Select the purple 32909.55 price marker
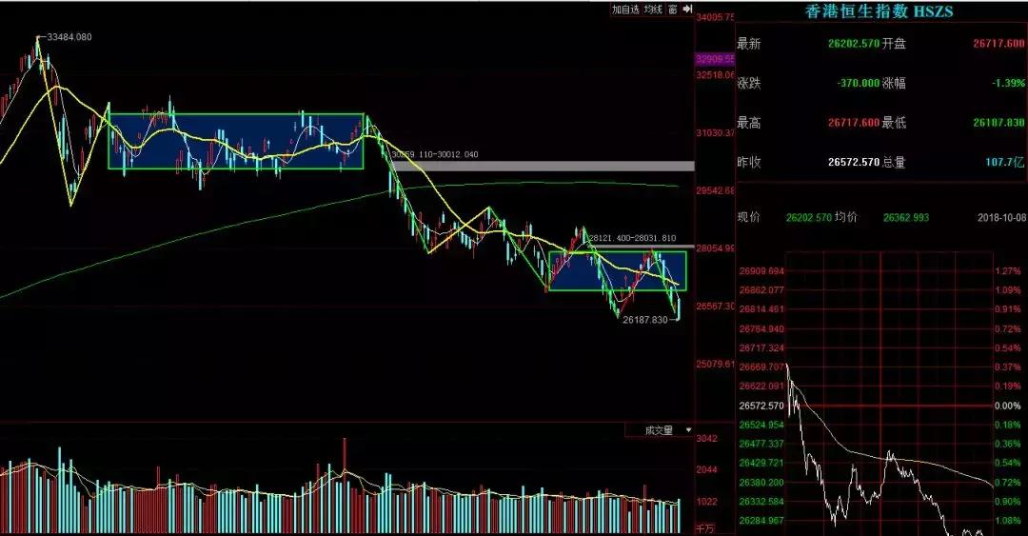 [x=715, y=59]
